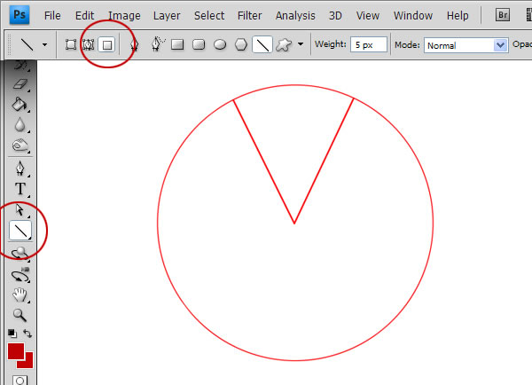Viewport: 532px width, 385px height.
Task: Reset default foreground and background colors
Action: pos(12,334)
